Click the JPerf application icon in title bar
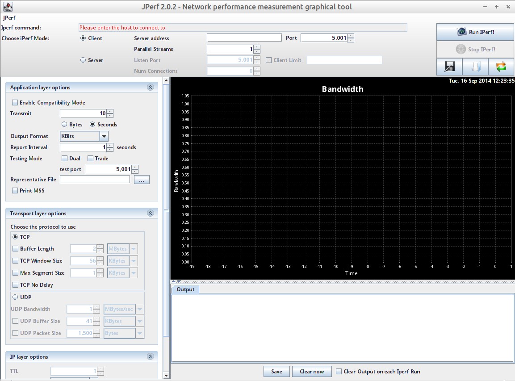The height and width of the screenshot is (381, 515). click(x=8, y=6)
